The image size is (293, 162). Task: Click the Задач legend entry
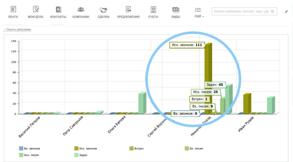tap(81, 155)
